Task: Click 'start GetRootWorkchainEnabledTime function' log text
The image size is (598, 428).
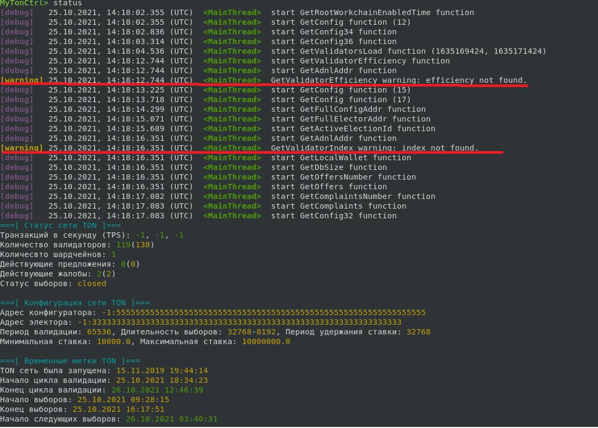Action: 373,12
